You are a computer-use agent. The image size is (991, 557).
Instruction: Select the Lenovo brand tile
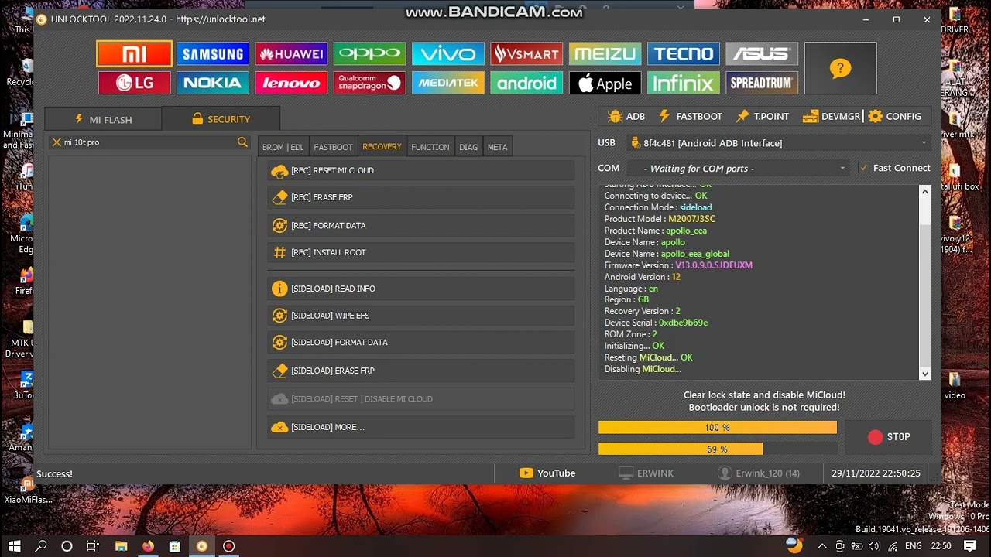[291, 83]
